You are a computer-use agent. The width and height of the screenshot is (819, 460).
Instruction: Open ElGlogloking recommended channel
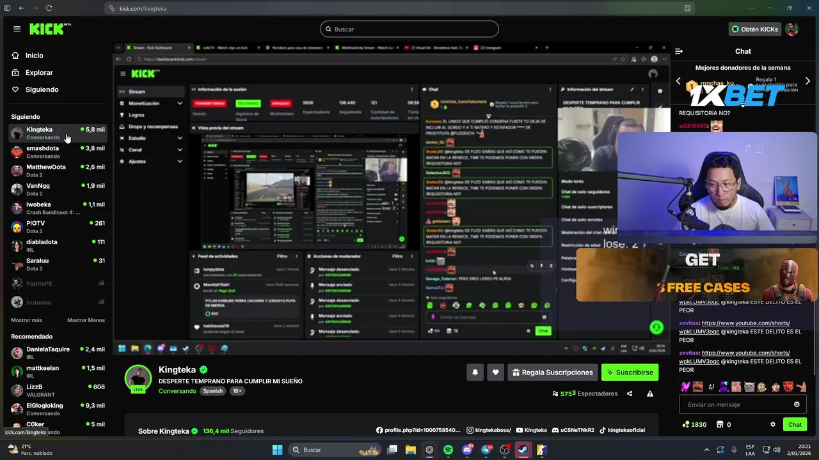tap(58, 409)
